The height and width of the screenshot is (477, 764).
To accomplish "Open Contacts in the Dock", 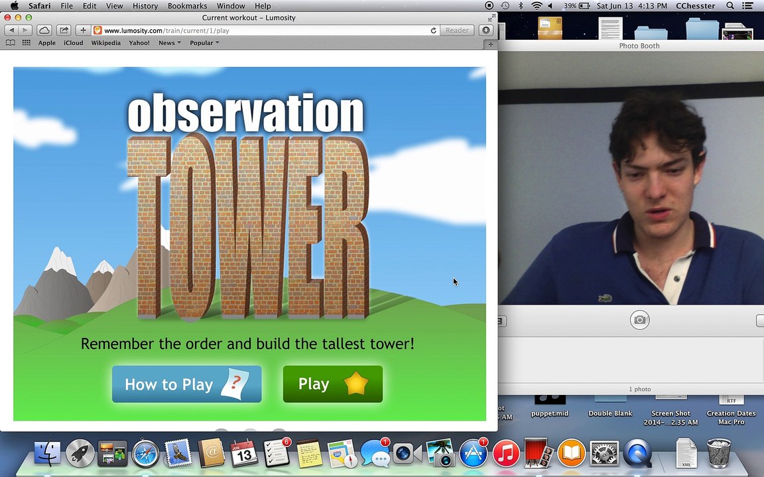I will [211, 453].
